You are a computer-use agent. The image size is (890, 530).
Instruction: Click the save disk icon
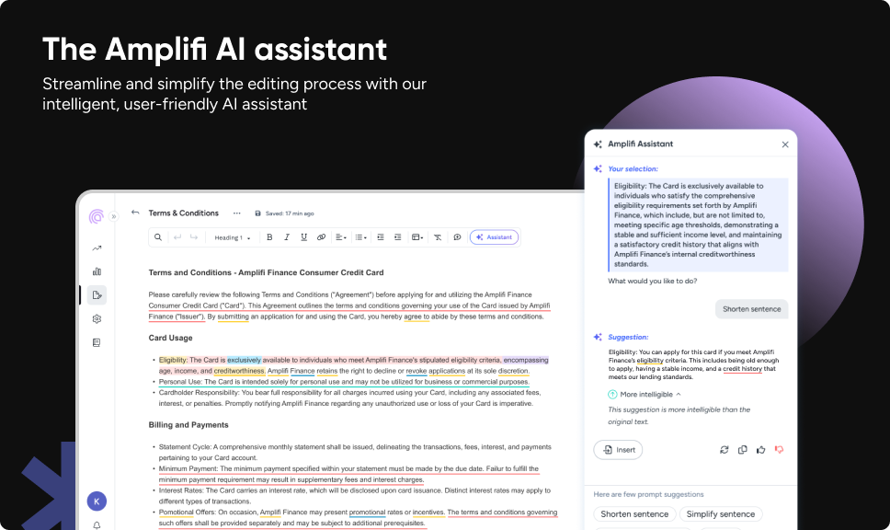[x=257, y=213]
